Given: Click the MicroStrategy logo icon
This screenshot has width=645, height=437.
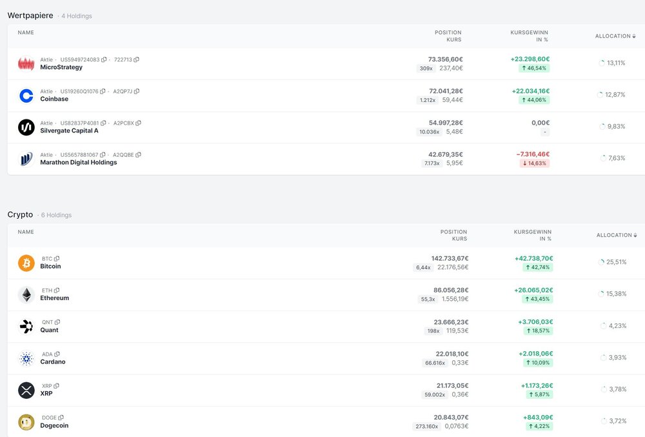Looking at the screenshot, I should [x=26, y=63].
